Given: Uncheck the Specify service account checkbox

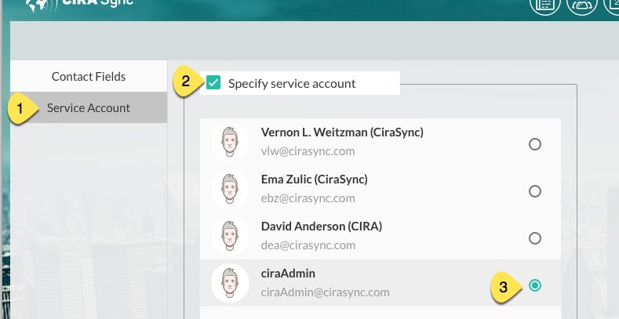Looking at the screenshot, I should [x=213, y=83].
